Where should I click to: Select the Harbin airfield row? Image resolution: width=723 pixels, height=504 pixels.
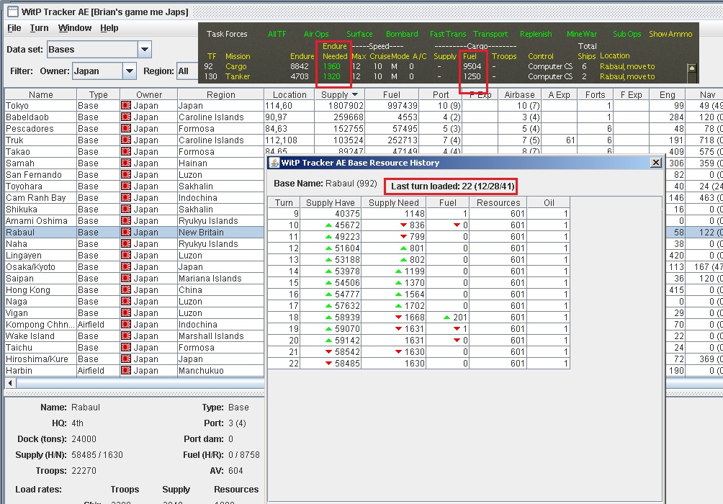pyautogui.click(x=134, y=371)
